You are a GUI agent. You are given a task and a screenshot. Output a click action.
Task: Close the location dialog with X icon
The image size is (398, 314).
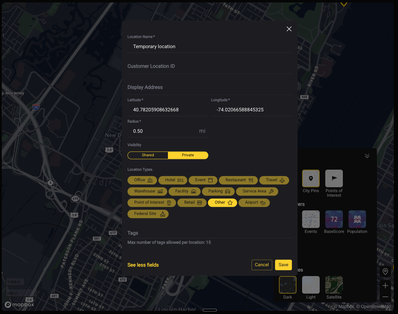(x=289, y=29)
